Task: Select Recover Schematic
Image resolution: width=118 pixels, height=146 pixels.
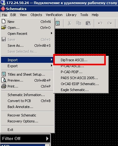Action: pos(28,115)
